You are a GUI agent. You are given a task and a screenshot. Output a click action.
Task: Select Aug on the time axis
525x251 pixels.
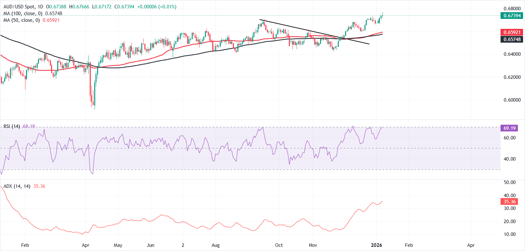(216, 245)
